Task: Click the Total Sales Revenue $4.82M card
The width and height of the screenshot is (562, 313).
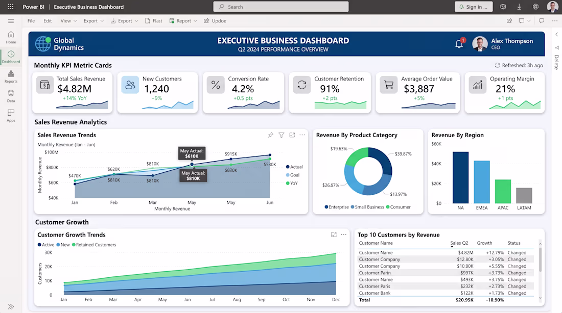Action: (73, 93)
